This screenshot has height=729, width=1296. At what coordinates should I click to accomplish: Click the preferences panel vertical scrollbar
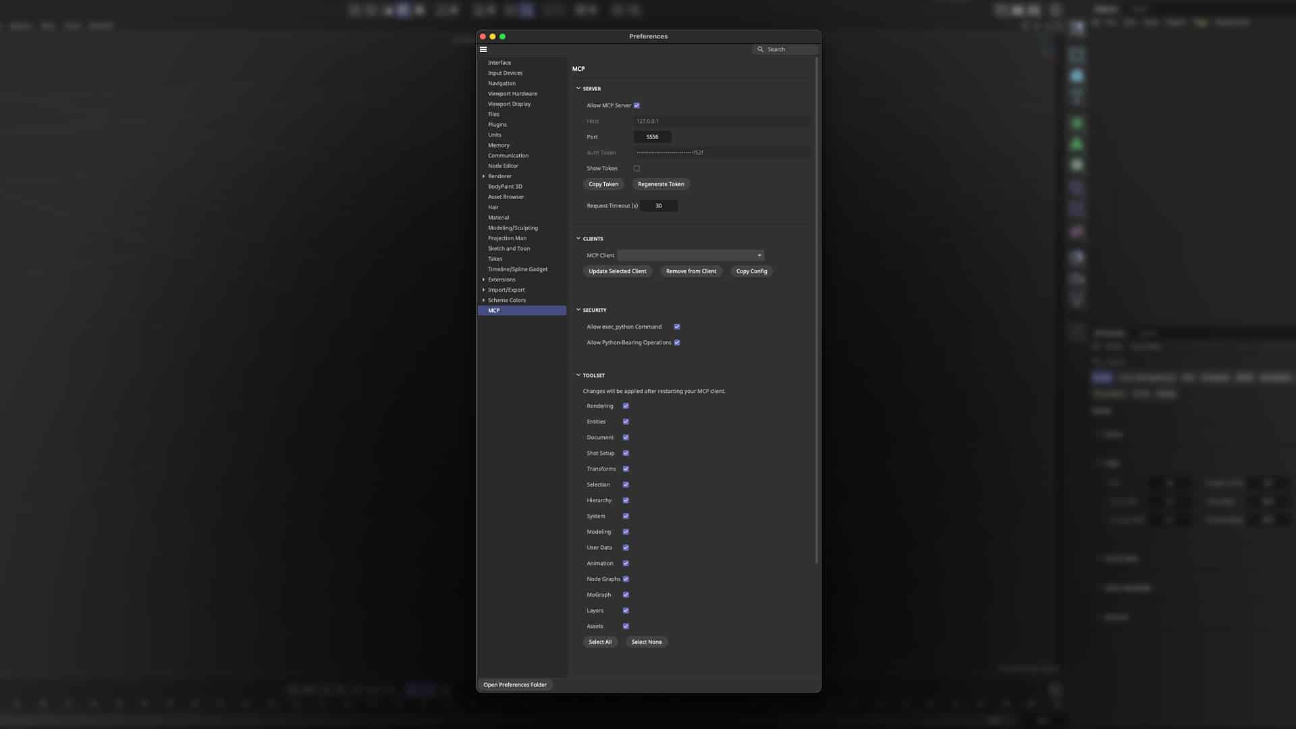[x=817, y=310]
